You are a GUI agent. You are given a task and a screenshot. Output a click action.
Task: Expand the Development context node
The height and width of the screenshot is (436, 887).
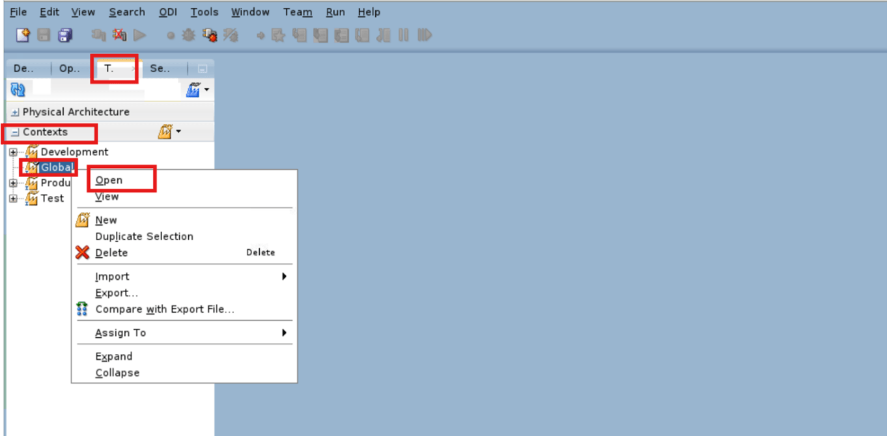click(13, 152)
